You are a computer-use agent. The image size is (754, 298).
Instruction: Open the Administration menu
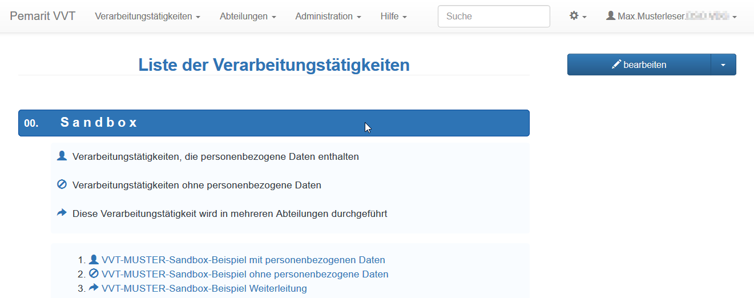click(x=328, y=17)
